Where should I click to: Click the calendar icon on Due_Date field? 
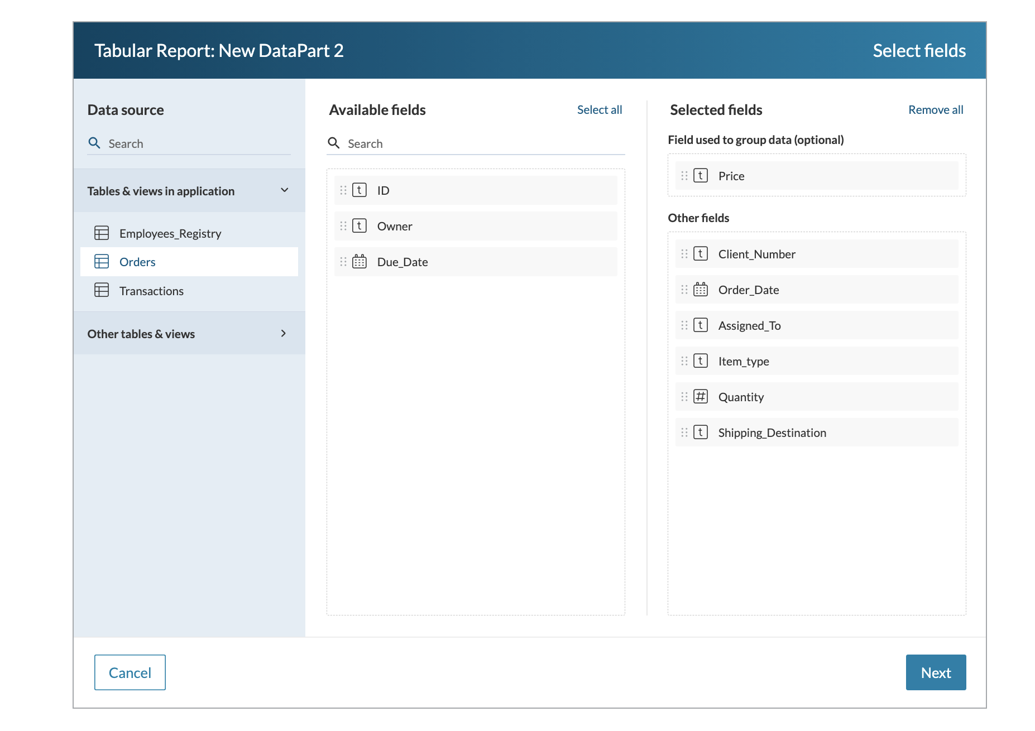(x=359, y=261)
